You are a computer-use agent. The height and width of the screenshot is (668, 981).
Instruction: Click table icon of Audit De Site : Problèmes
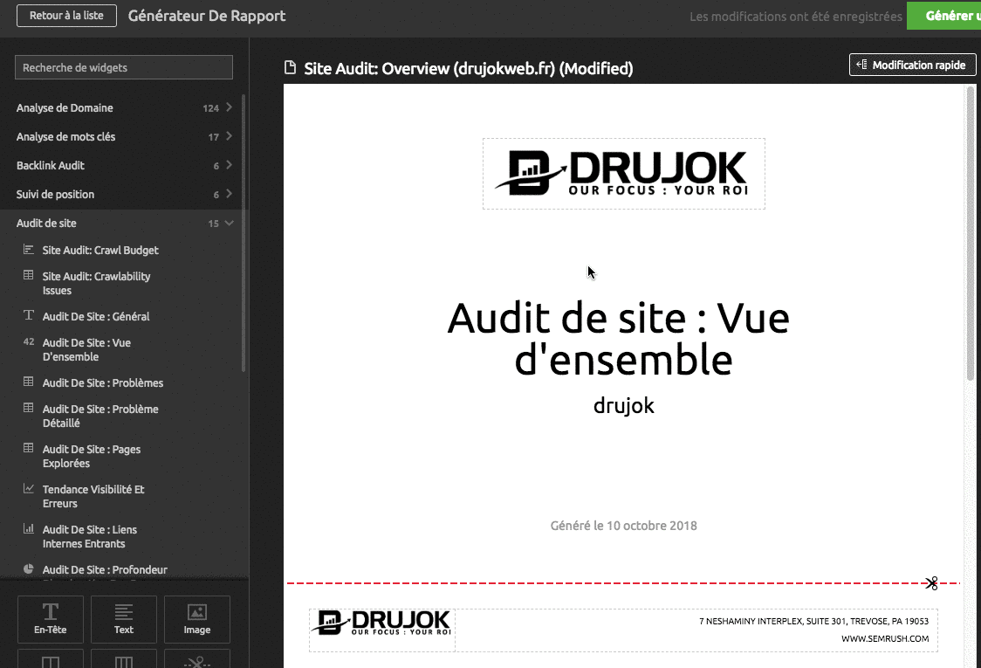[x=28, y=382]
